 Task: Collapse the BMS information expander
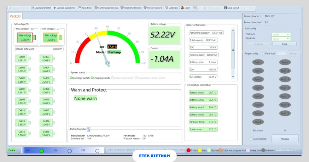click(89, 129)
